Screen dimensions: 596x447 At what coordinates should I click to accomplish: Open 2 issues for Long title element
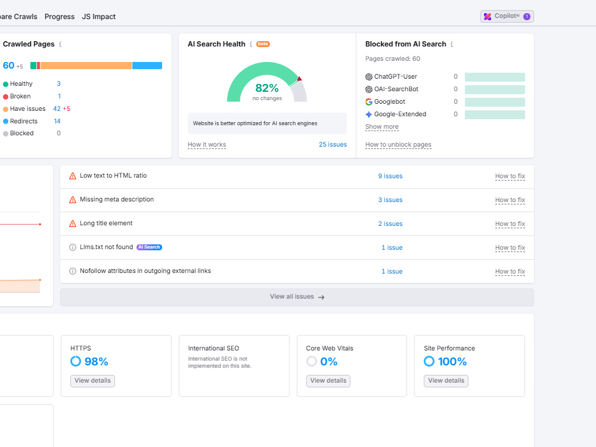390,224
